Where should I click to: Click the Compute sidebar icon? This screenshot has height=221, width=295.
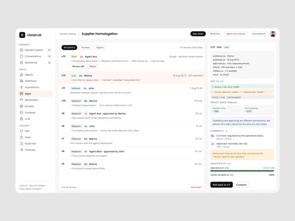point(21,112)
